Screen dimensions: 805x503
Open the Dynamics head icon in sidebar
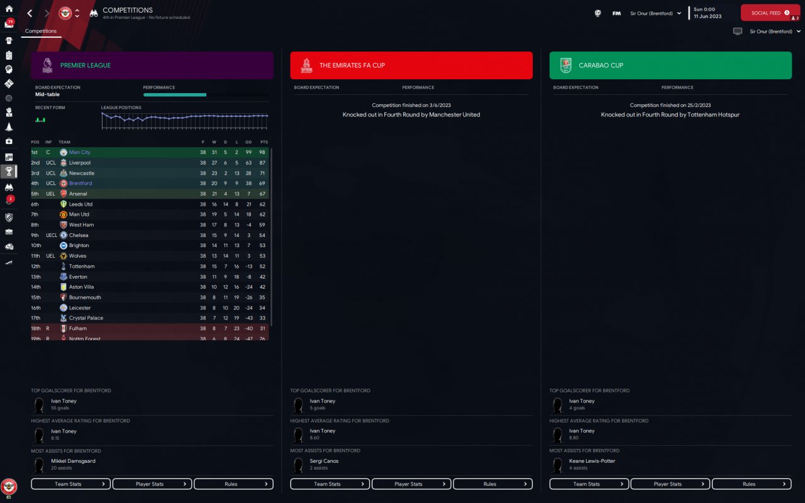9,69
